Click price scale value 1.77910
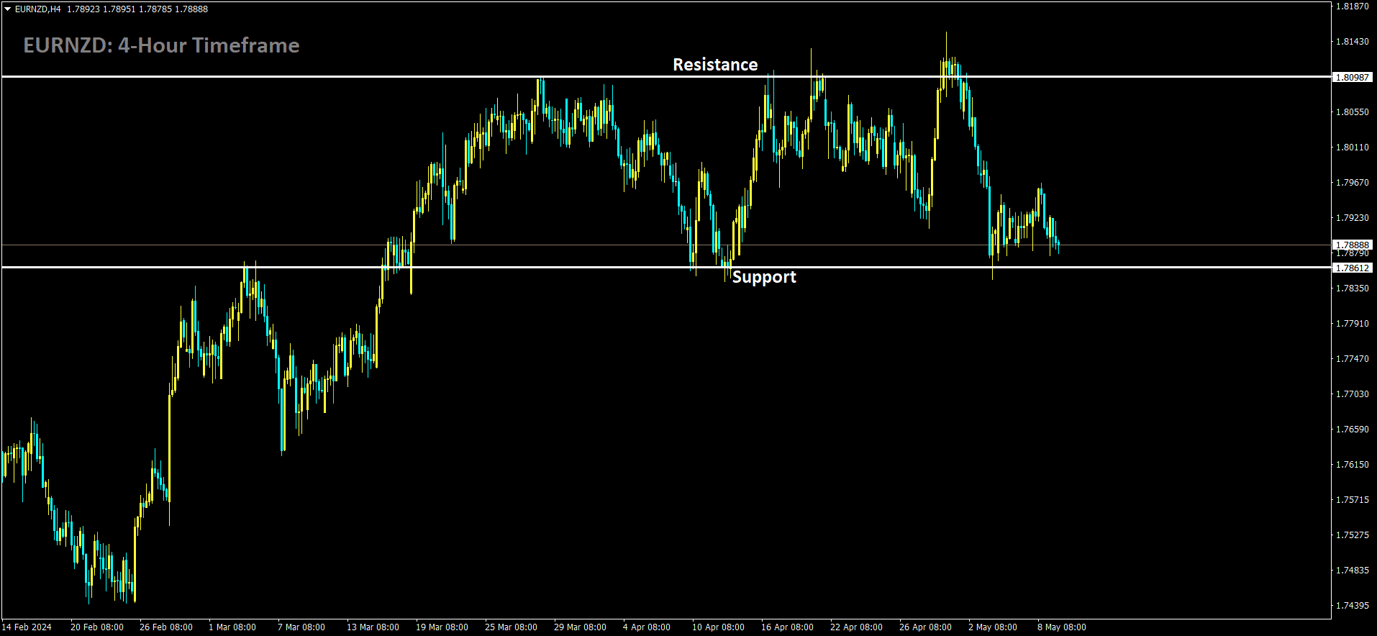 1353,323
